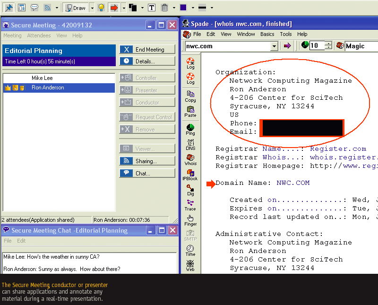Click the Time tool in Spade sidebar

[190, 251]
